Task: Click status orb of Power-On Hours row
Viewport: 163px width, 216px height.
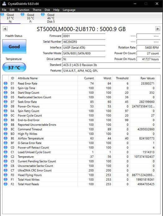Action: (6, 106)
